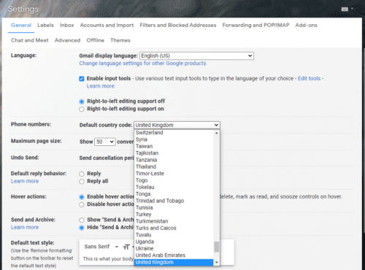365x270 pixels.
Task: Select Tonga from the country list
Action: pyautogui.click(x=174, y=194)
